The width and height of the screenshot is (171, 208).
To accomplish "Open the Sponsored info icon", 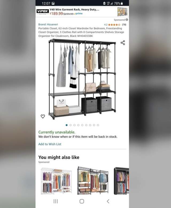I will click(x=127, y=20).
